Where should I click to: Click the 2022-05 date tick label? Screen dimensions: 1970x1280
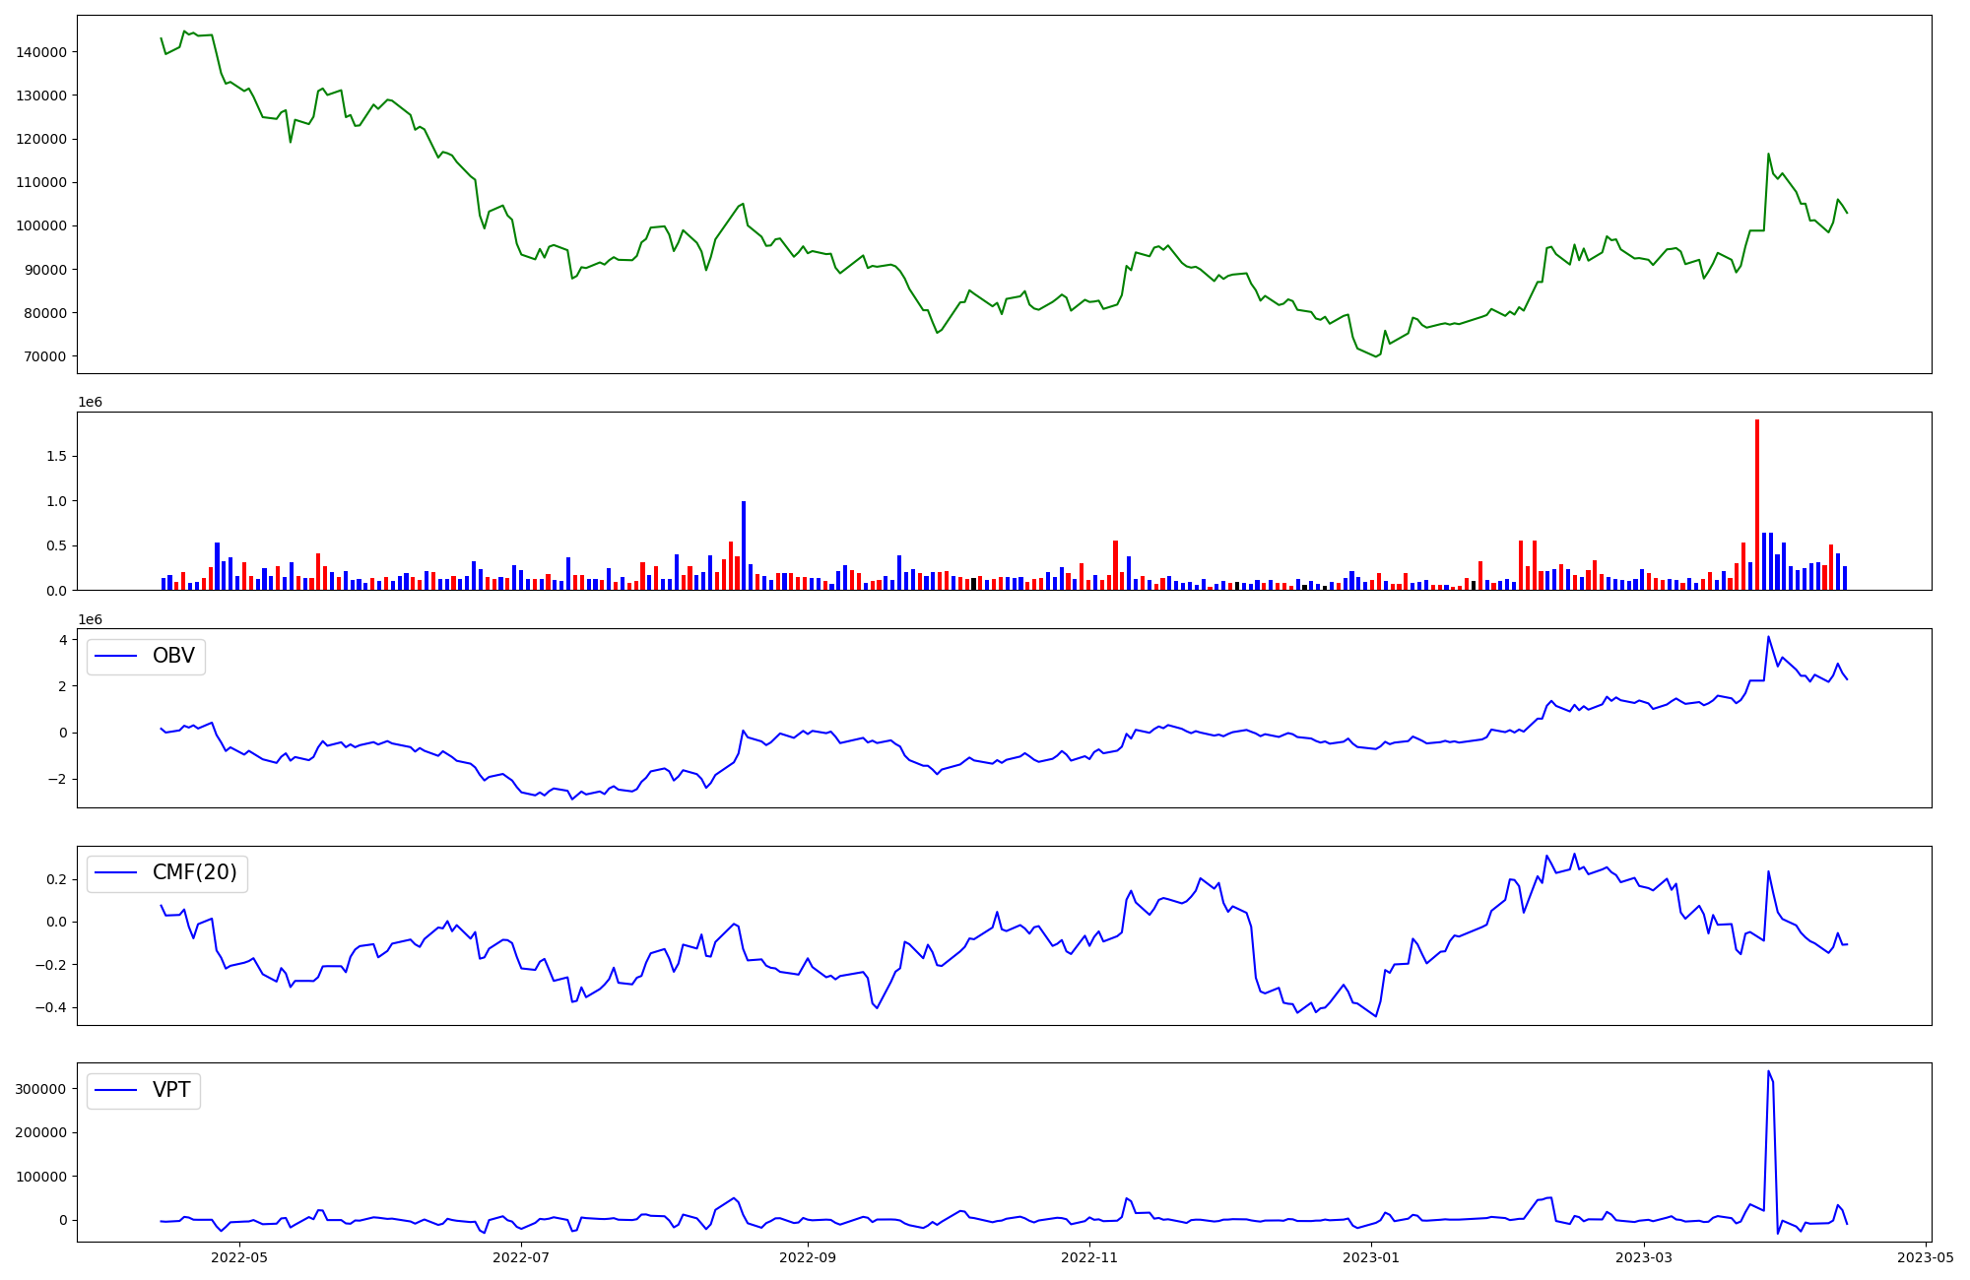[x=239, y=1257]
